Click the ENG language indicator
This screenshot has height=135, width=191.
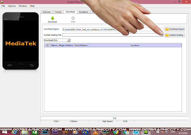173,132
